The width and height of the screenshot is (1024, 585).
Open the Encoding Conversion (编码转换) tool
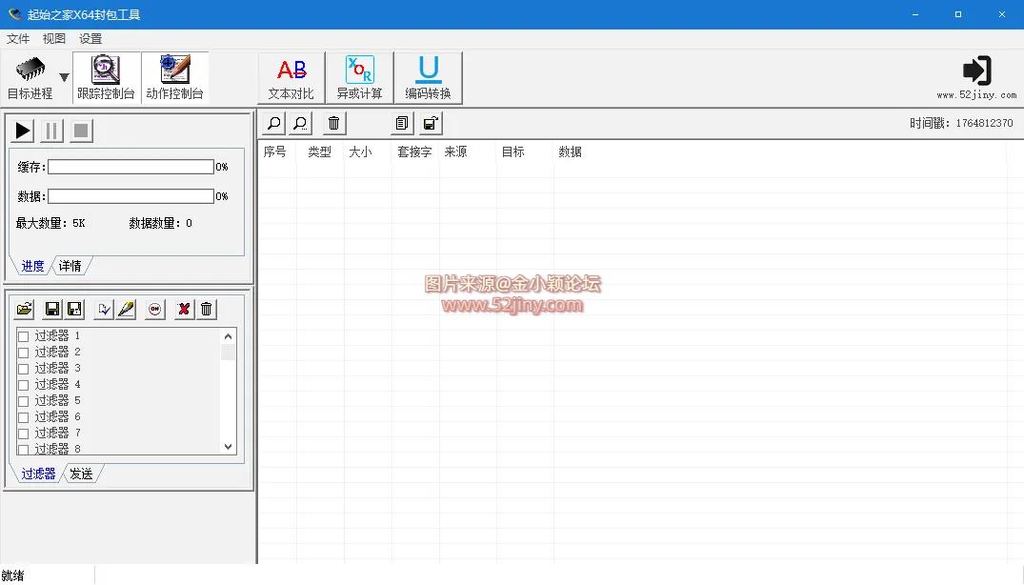[x=428, y=77]
